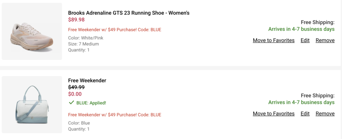Viewport: 342px width, 139px height.
Task: Remove the Free Weekender from the cart
Action: [325, 113]
